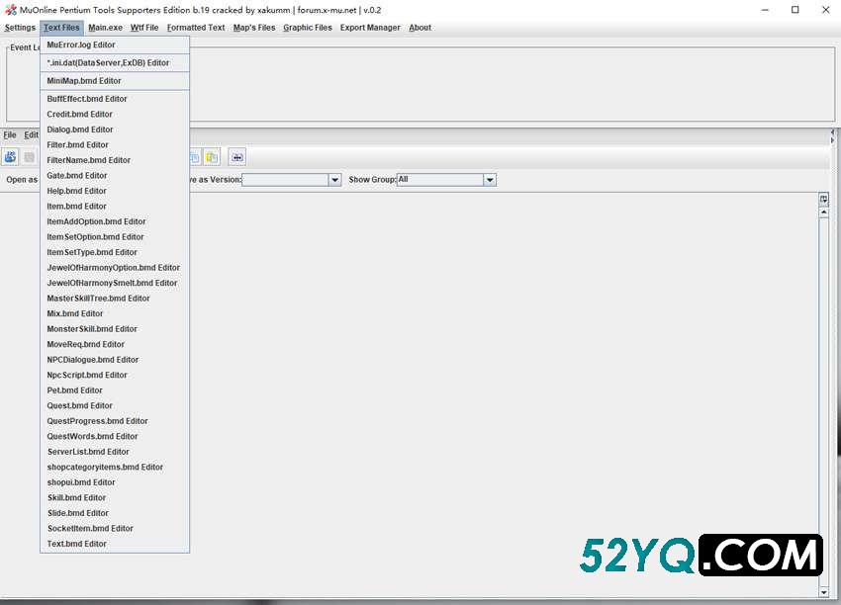The height and width of the screenshot is (605, 841).
Task: Click the blue pages toolbar icon
Action: [195, 157]
